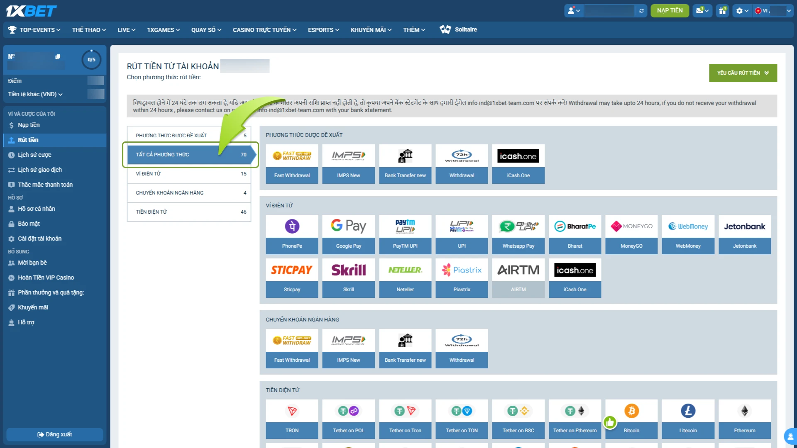Screen dimensions: 797x448
Task: Choose MoneyGO payment method
Action: pos(631,234)
